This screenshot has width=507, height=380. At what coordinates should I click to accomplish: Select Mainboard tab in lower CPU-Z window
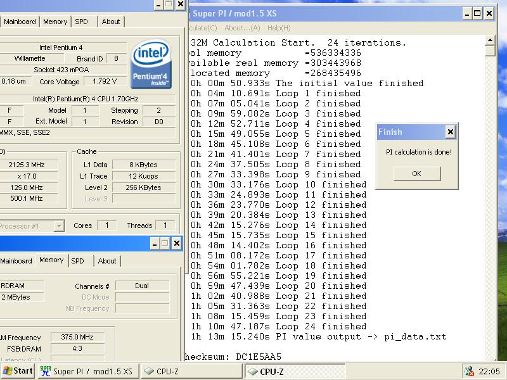coord(16,261)
